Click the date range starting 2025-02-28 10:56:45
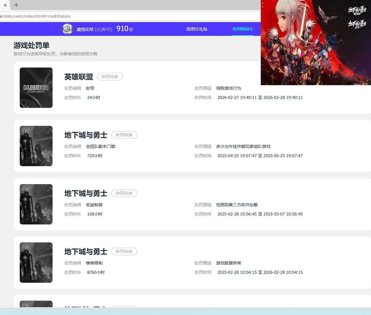The height and width of the screenshot is (315, 371). click(260, 214)
